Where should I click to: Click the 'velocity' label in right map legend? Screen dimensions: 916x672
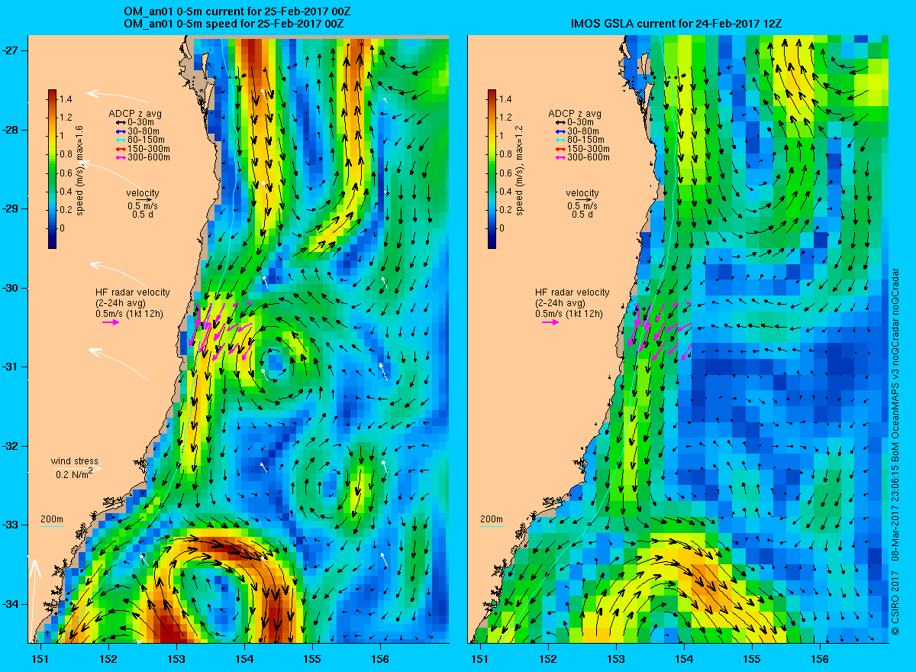(x=582, y=193)
